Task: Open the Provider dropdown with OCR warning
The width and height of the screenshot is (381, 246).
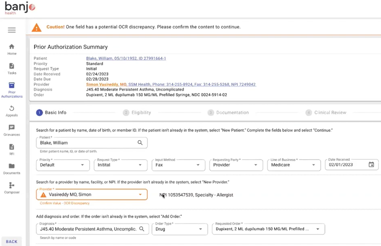Action: 92,195
